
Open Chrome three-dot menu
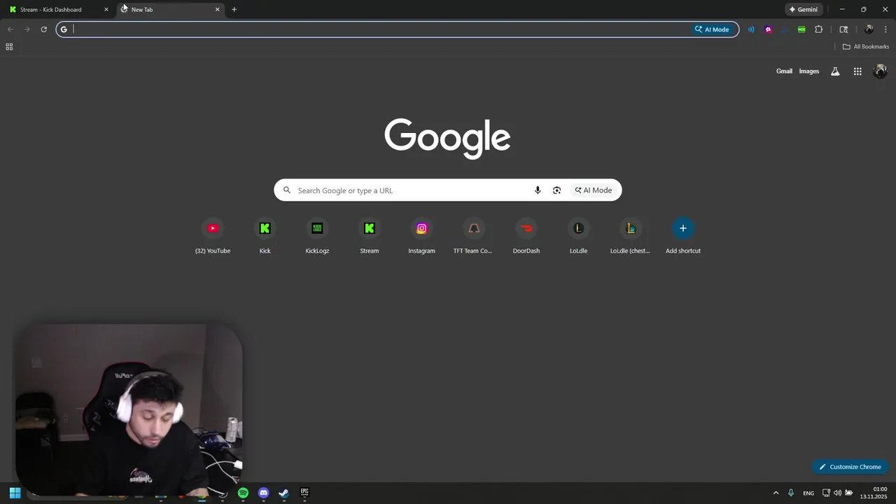(885, 29)
